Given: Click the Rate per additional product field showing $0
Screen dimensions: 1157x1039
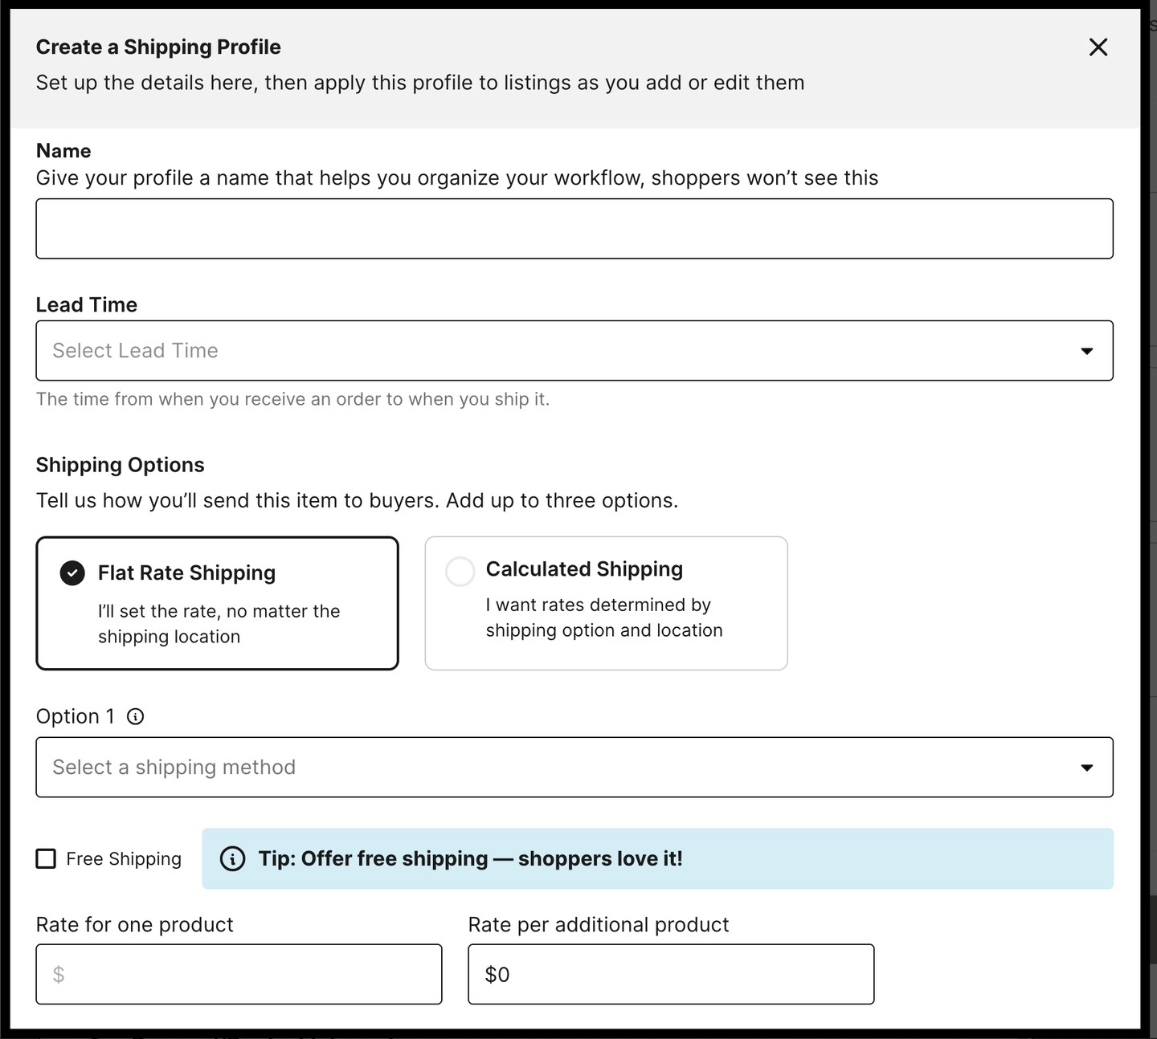Looking at the screenshot, I should [x=670, y=974].
